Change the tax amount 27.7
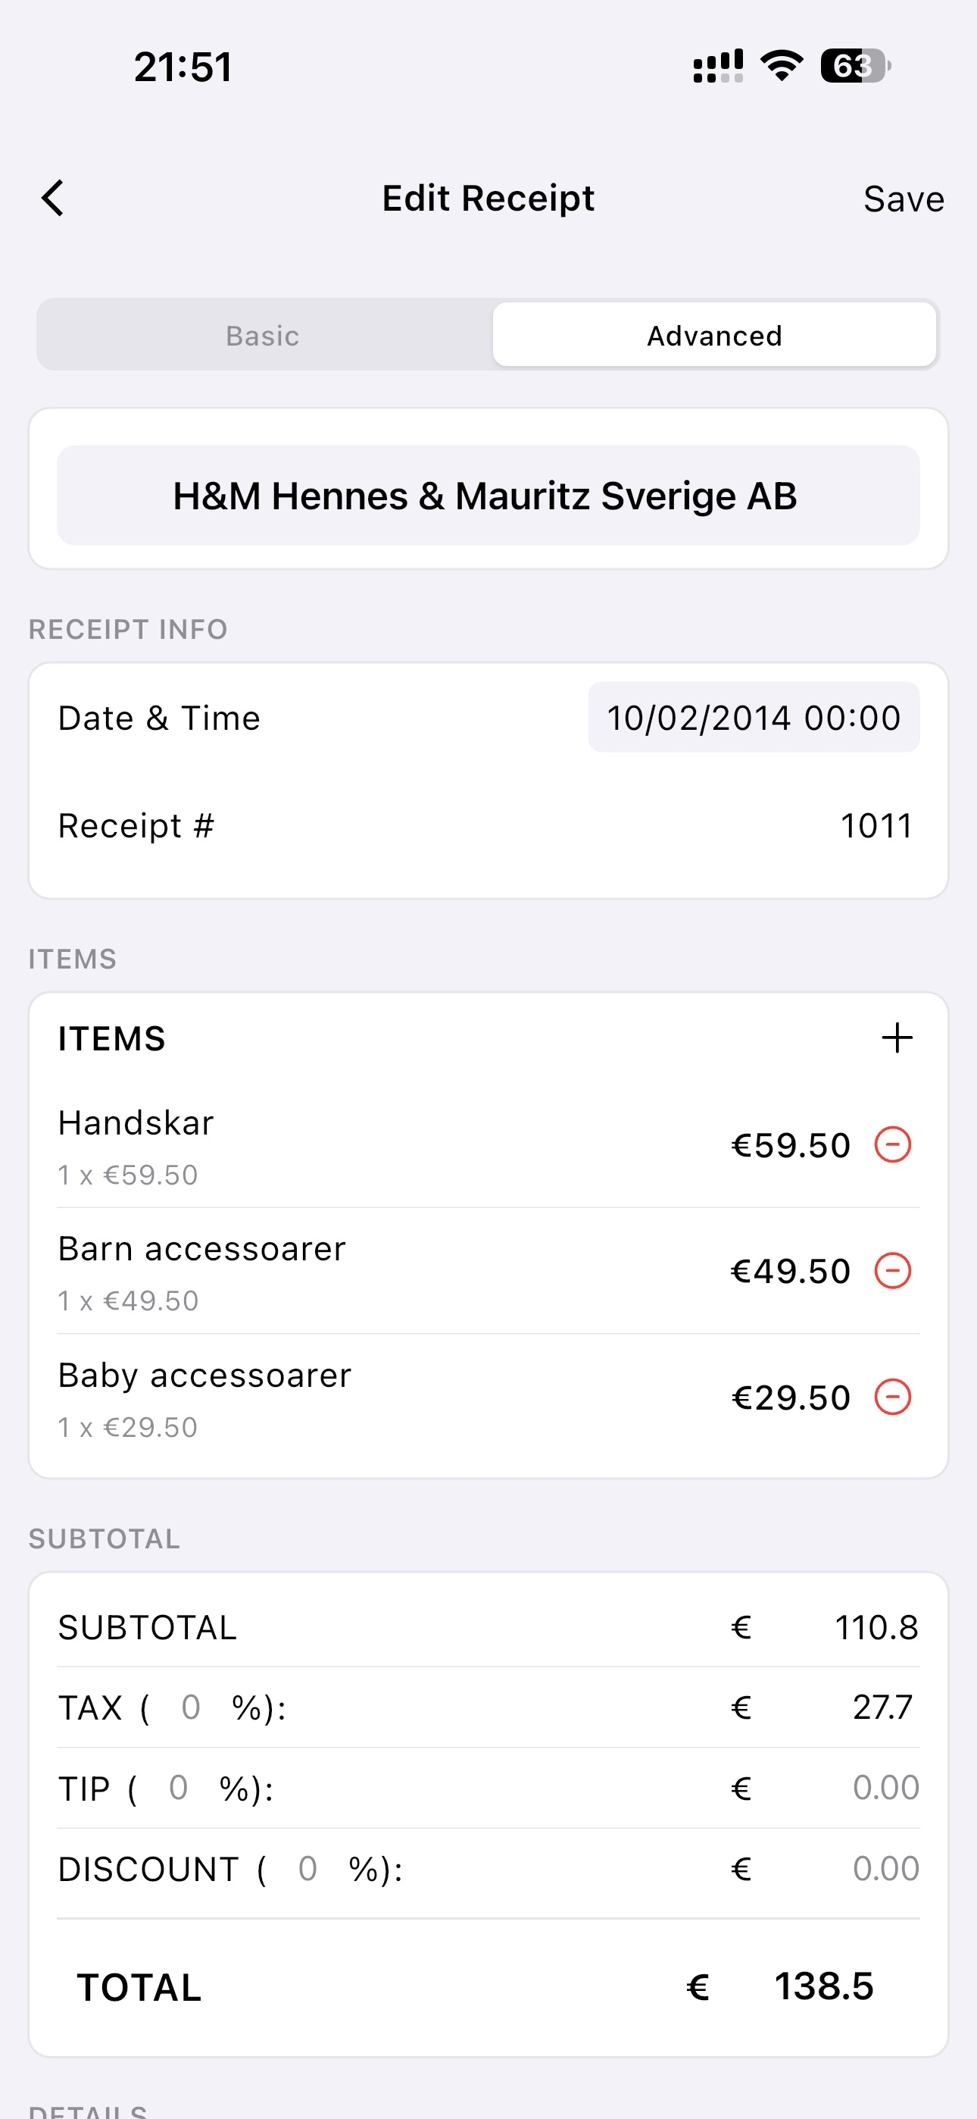 882,1707
